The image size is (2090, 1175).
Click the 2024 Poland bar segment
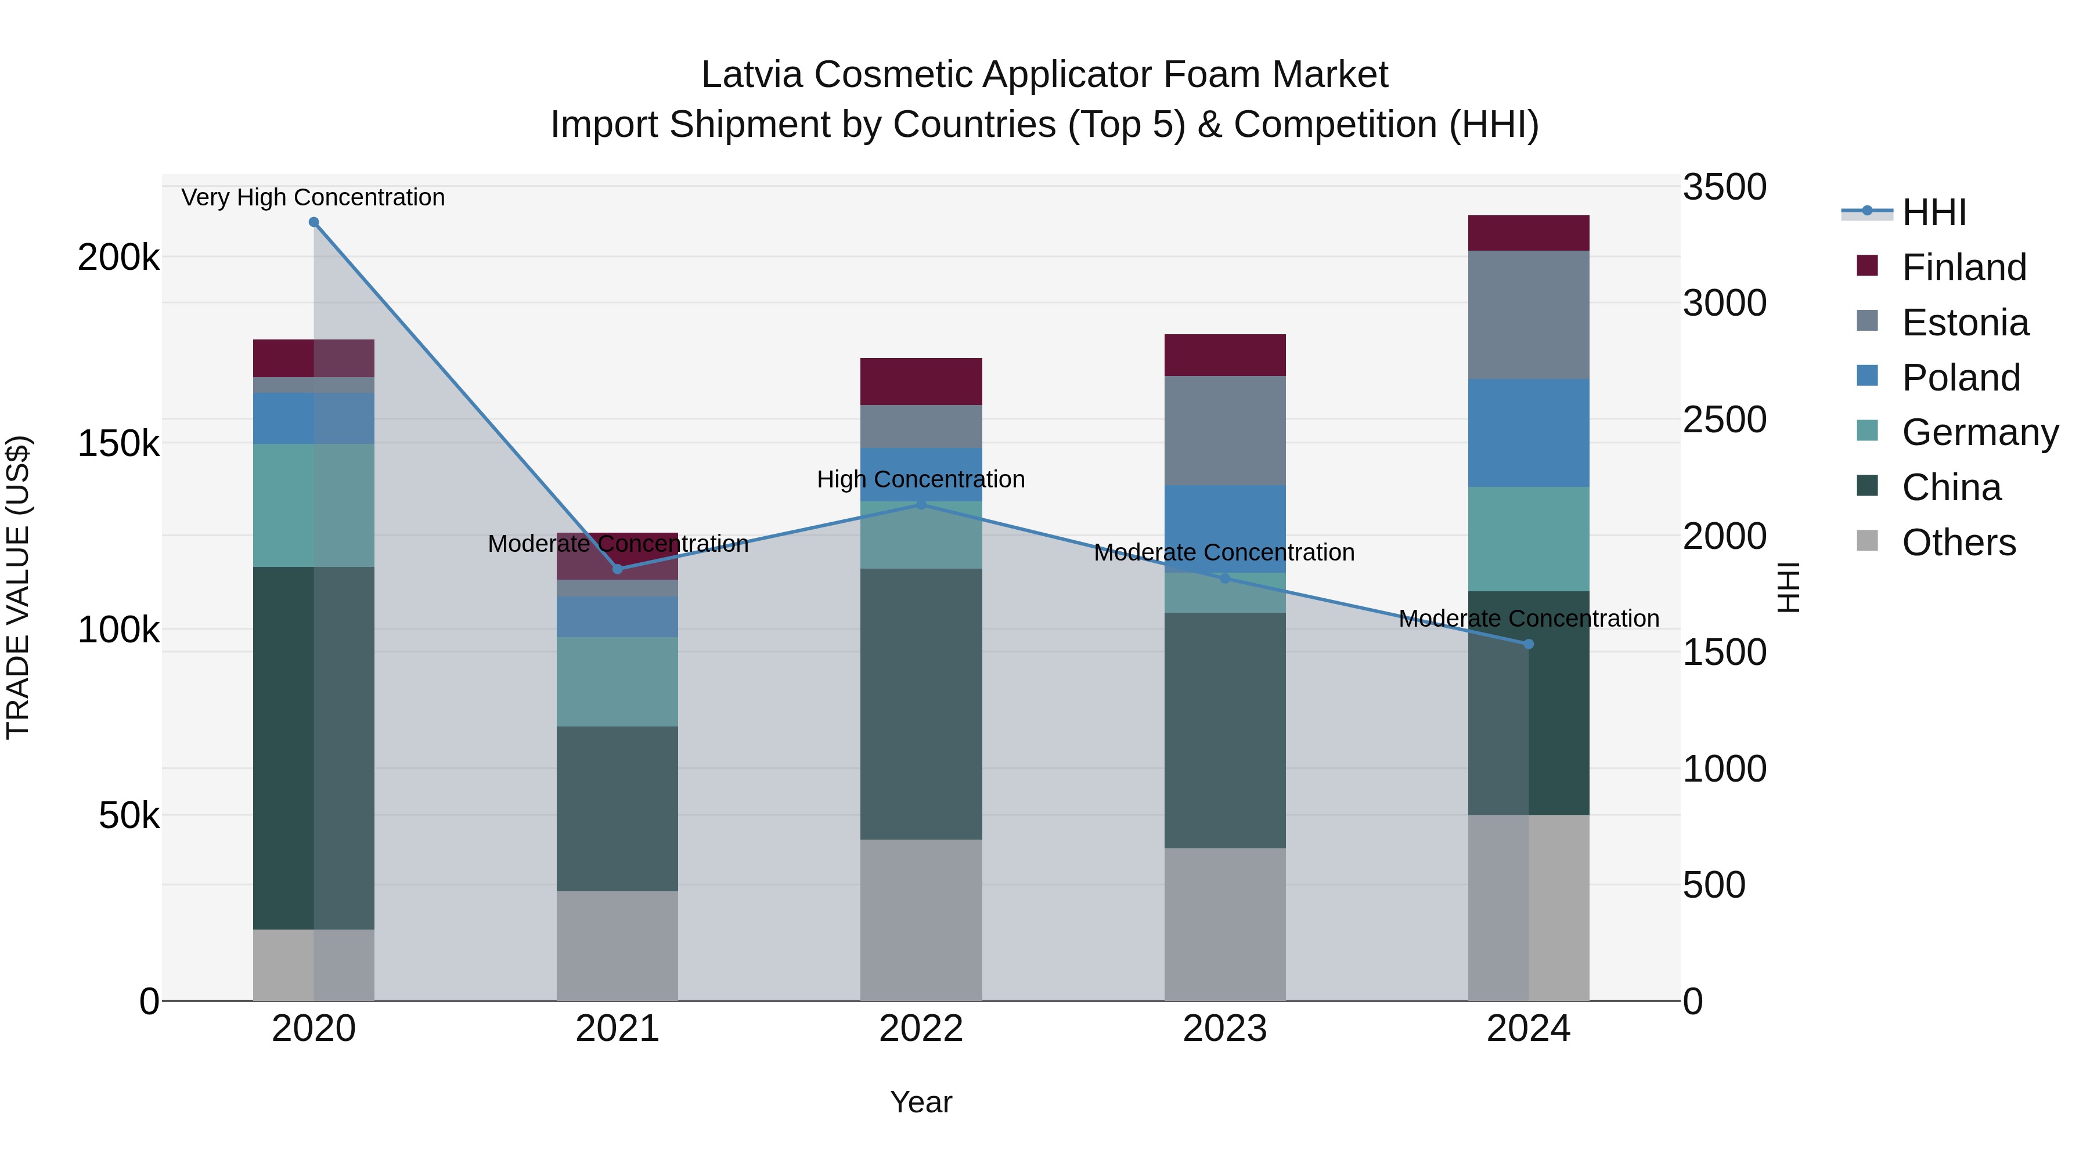pyautogui.click(x=1529, y=433)
